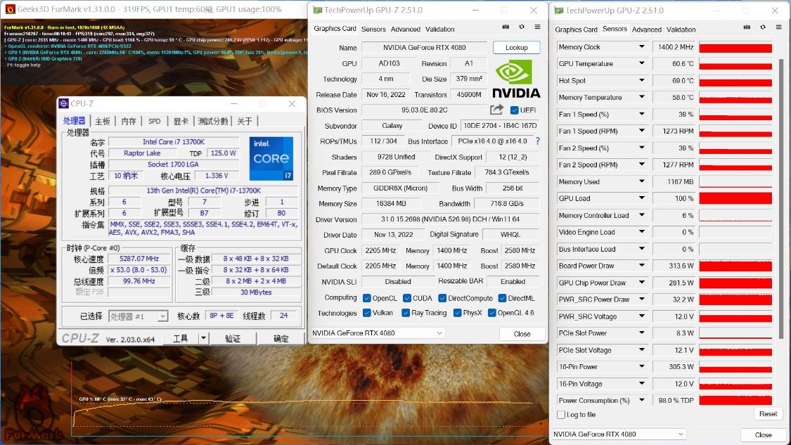791x445 pixels.
Task: Click the Lookup button in GPU-Z
Action: pos(517,47)
